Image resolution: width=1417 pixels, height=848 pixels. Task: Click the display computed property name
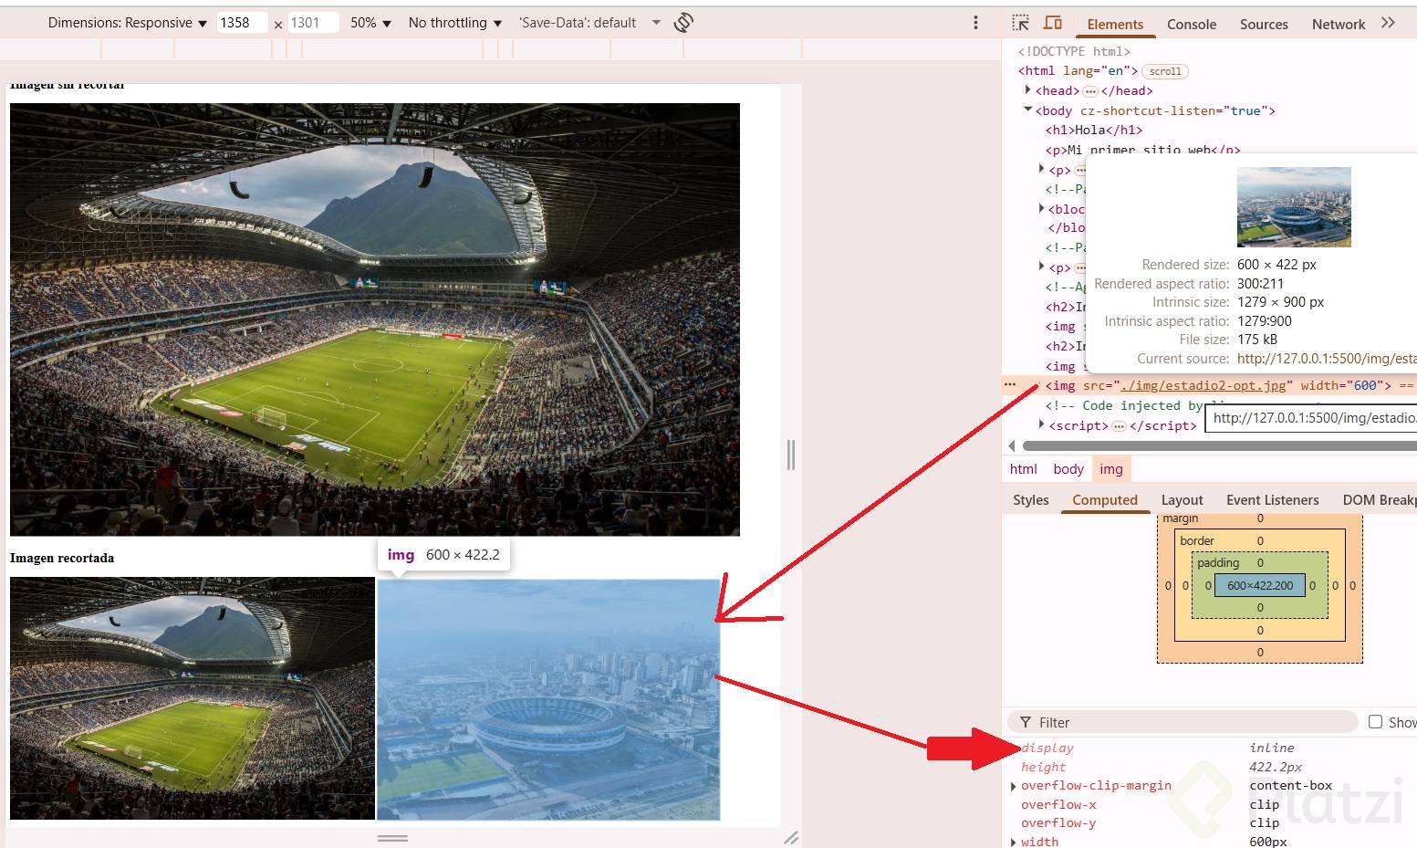1047,749
